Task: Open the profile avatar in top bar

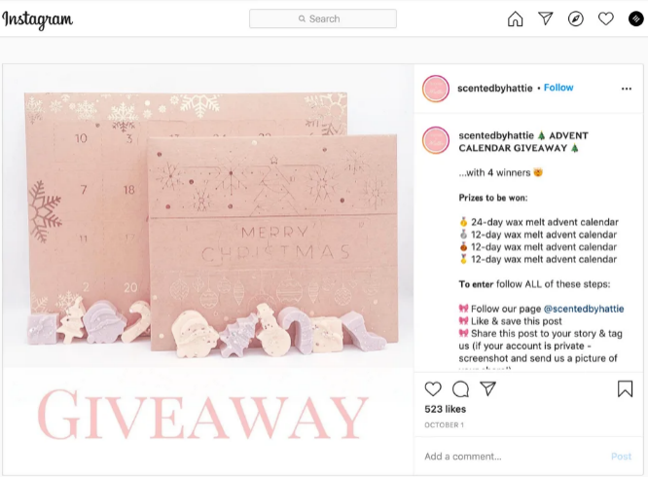Action: pyautogui.click(x=636, y=18)
